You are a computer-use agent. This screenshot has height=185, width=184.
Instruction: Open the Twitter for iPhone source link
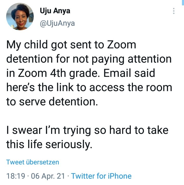pos(101,176)
